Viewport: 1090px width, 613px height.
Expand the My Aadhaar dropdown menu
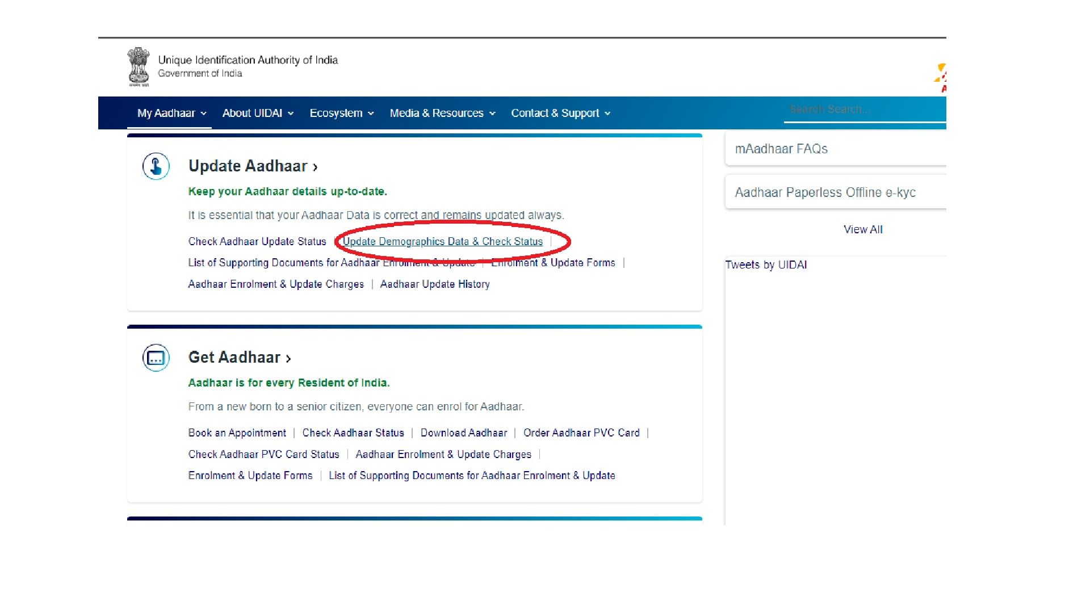click(171, 113)
